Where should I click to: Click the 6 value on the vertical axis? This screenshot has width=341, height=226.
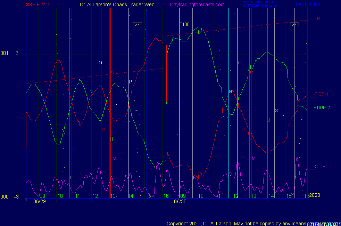tap(17, 53)
